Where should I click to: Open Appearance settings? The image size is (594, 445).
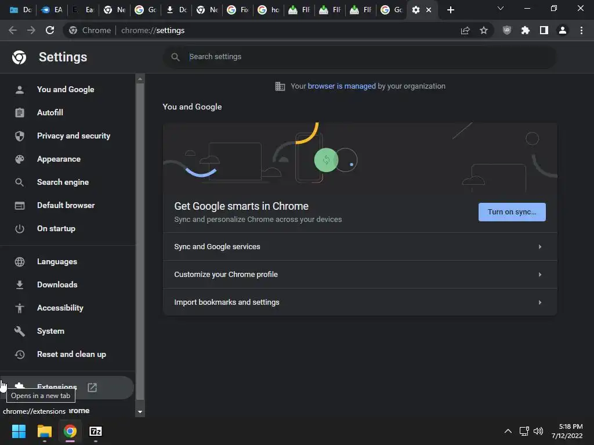59,159
